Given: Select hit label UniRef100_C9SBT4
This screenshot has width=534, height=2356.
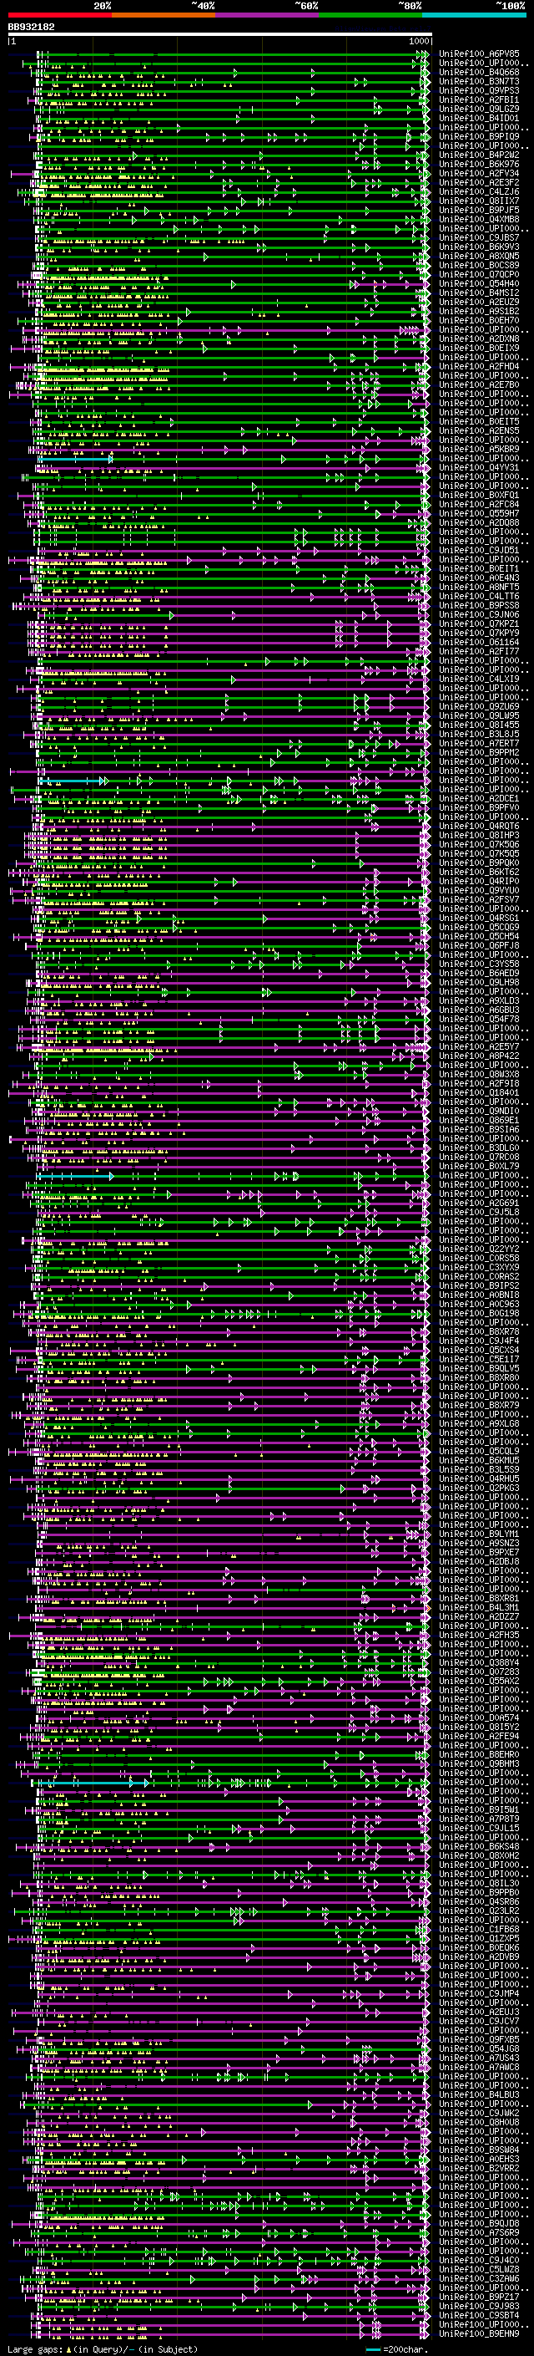Looking at the screenshot, I should tap(479, 2315).
